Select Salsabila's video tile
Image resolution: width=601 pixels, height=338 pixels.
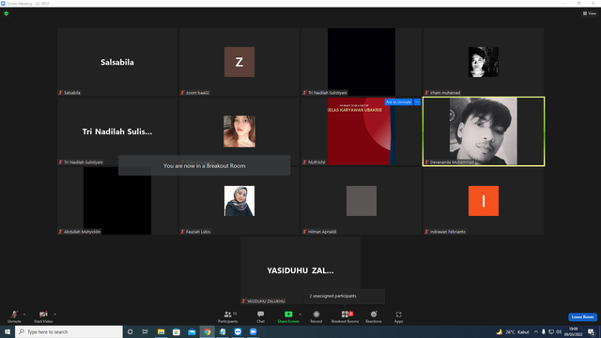point(117,62)
